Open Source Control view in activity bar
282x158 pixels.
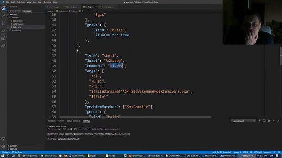[4, 23]
